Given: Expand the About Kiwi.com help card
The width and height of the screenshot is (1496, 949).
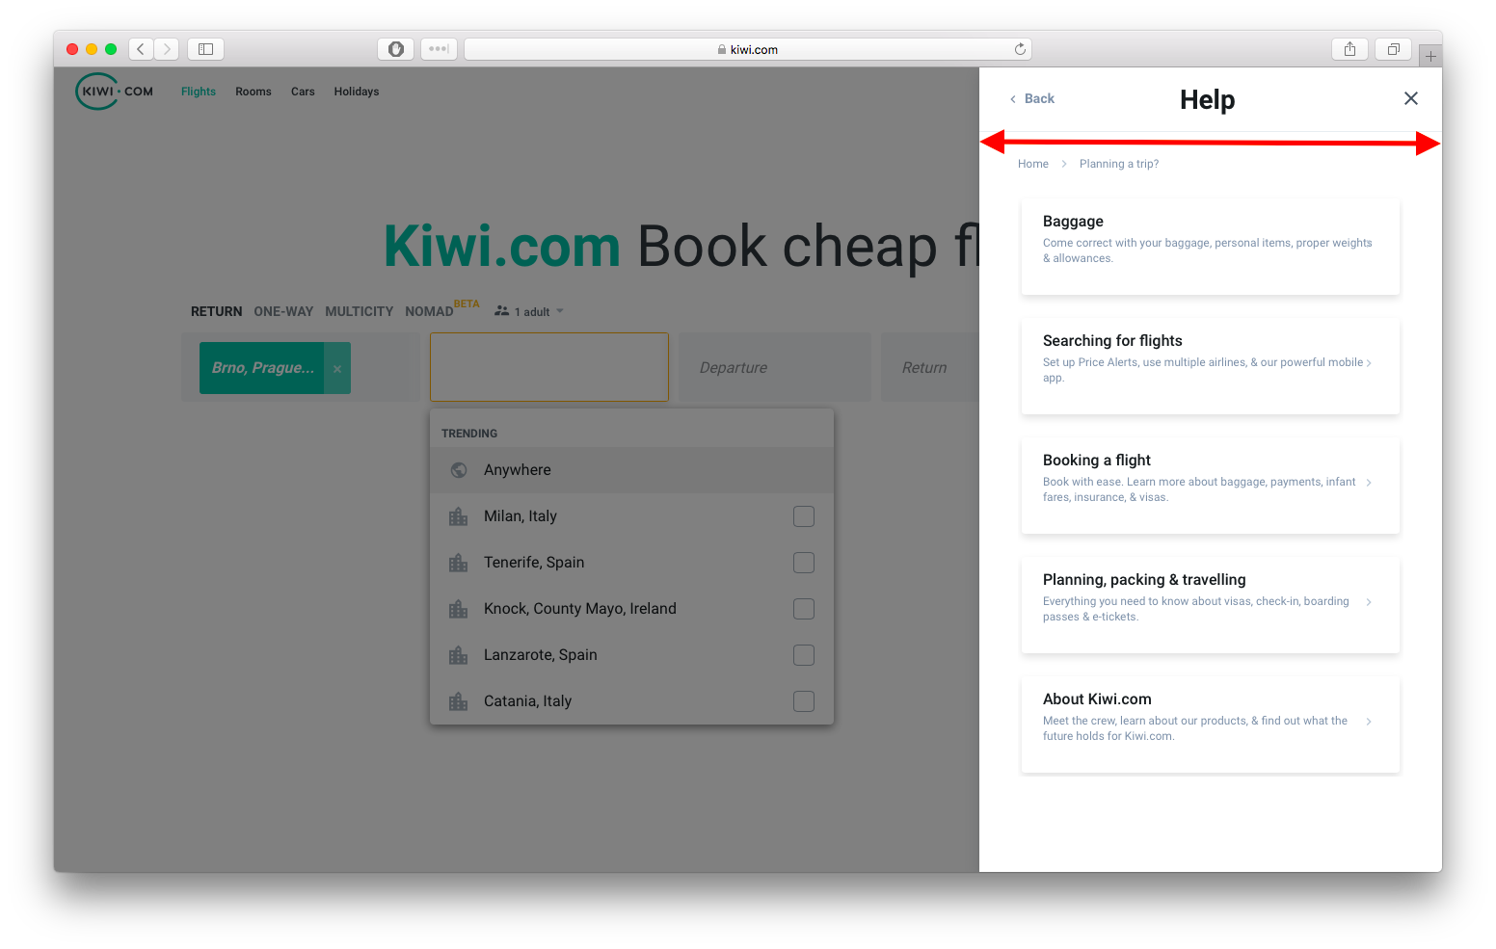Looking at the screenshot, I should click(x=1210, y=725).
